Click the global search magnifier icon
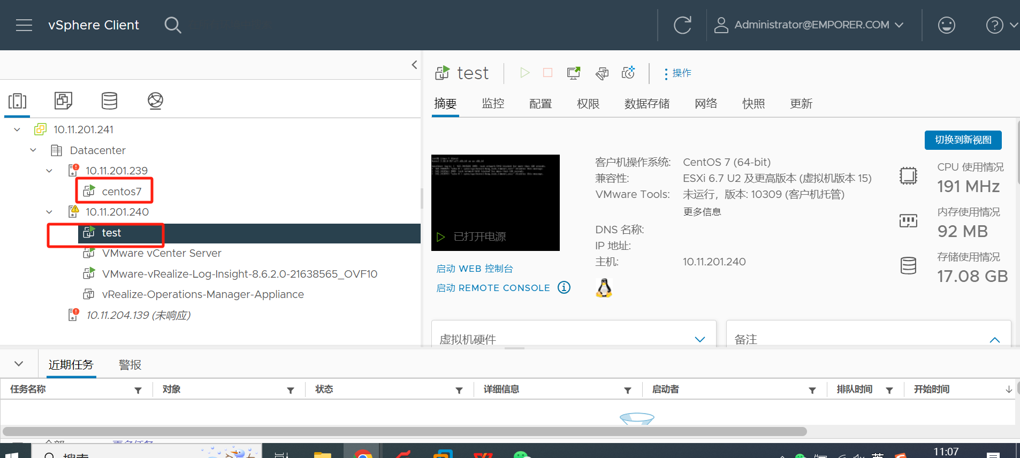 click(172, 25)
